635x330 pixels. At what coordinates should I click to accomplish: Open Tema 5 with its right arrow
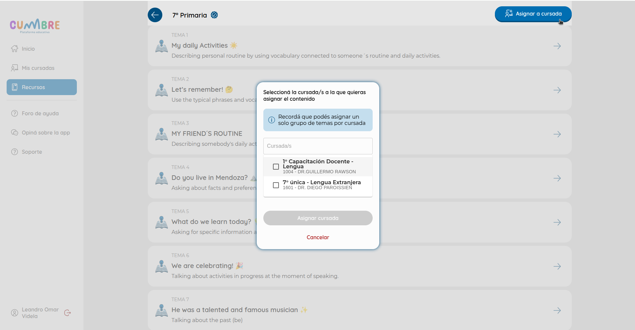coord(557,222)
